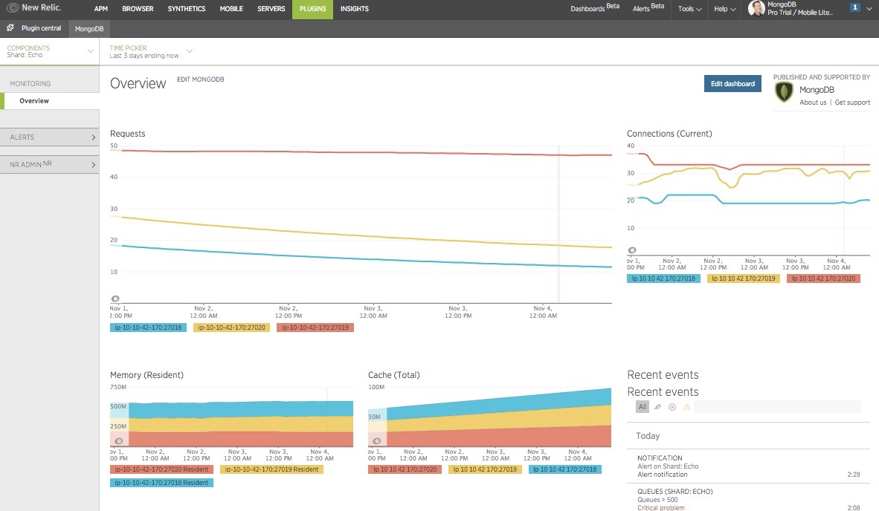
Task: Click the MongoDB leaf shield logo
Action: pos(784,92)
